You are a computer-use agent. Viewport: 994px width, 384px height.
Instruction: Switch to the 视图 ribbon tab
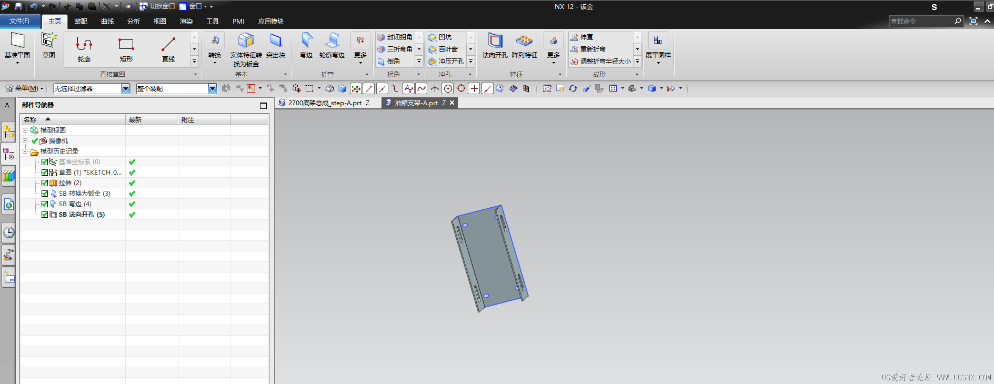(x=160, y=22)
